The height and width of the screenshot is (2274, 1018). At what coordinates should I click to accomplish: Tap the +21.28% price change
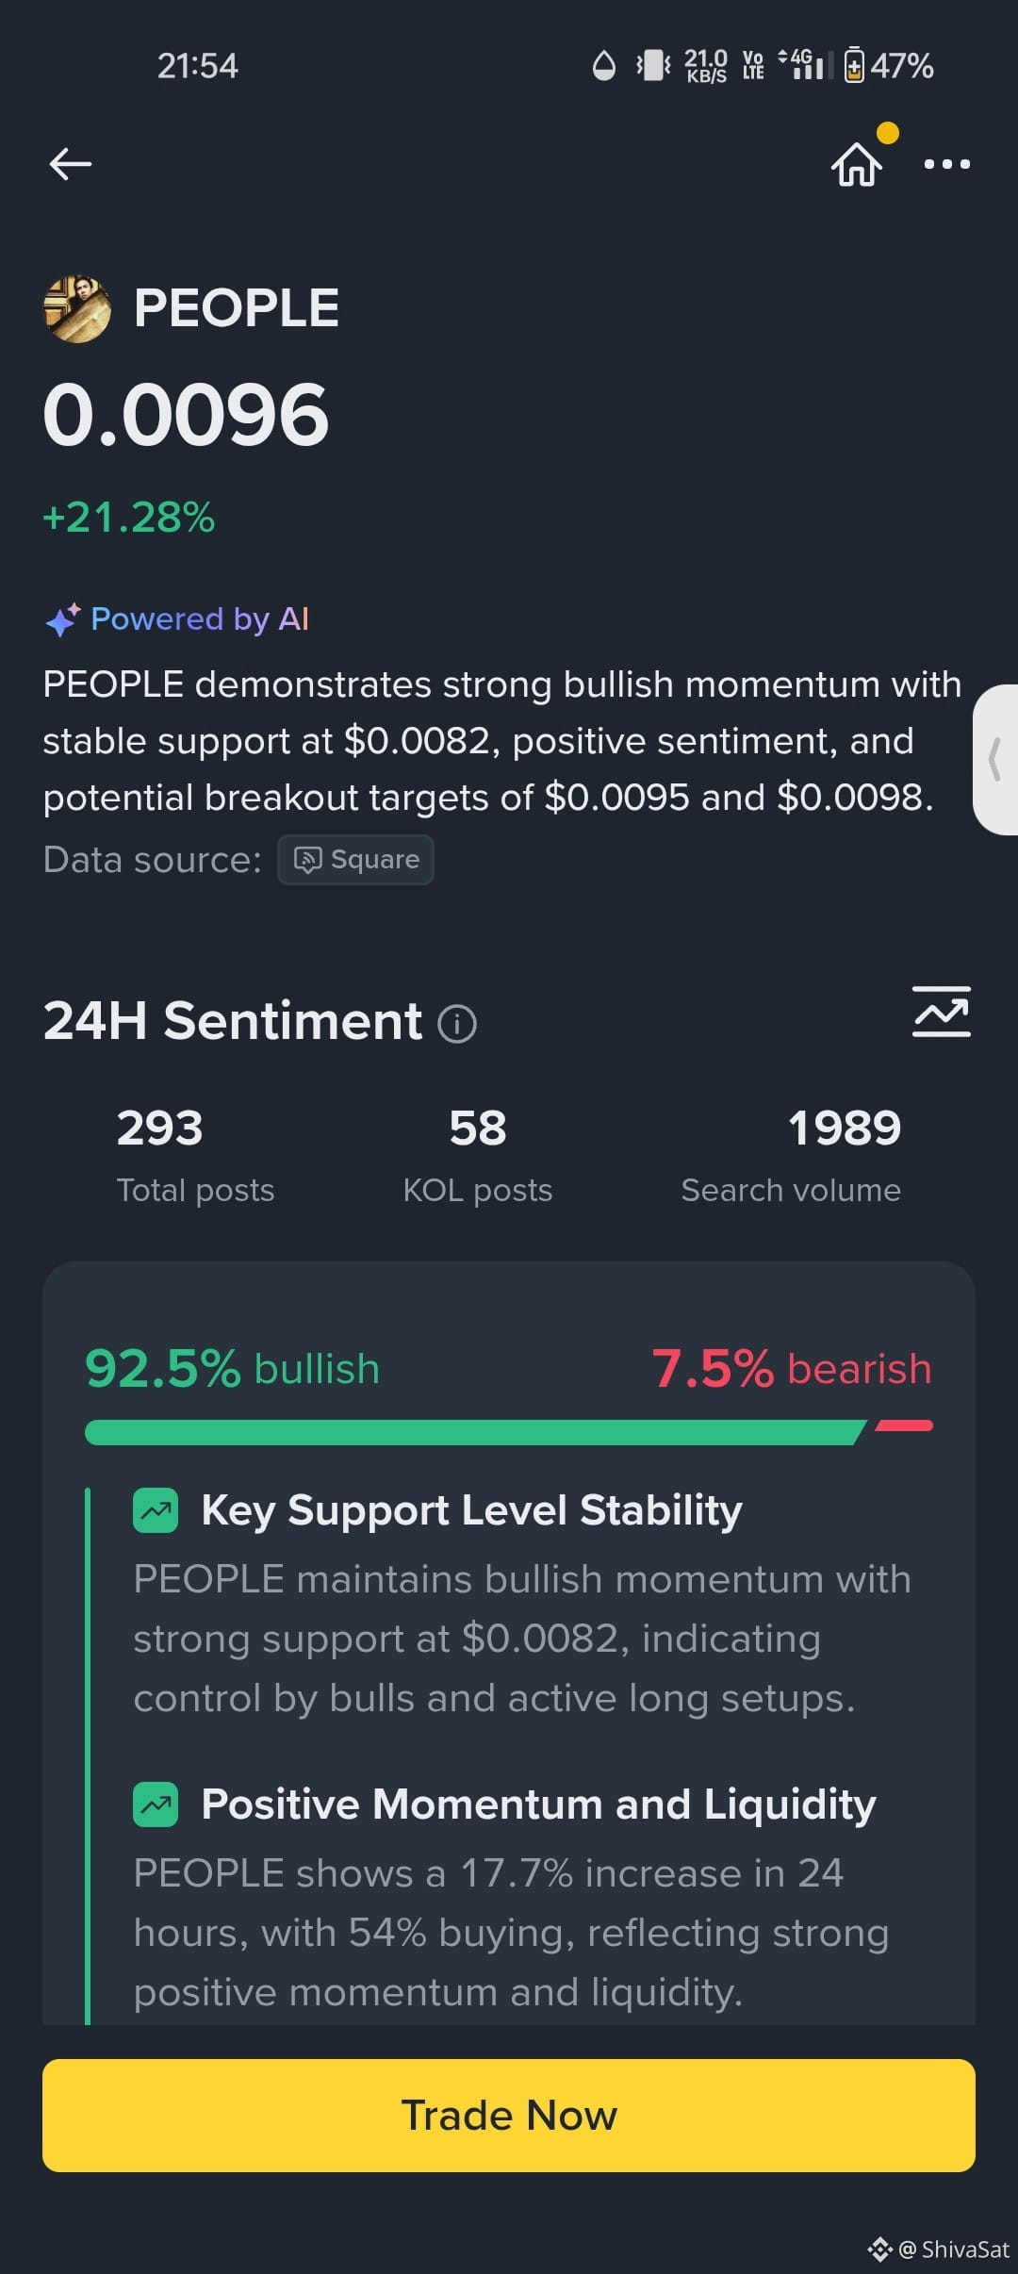(x=129, y=518)
